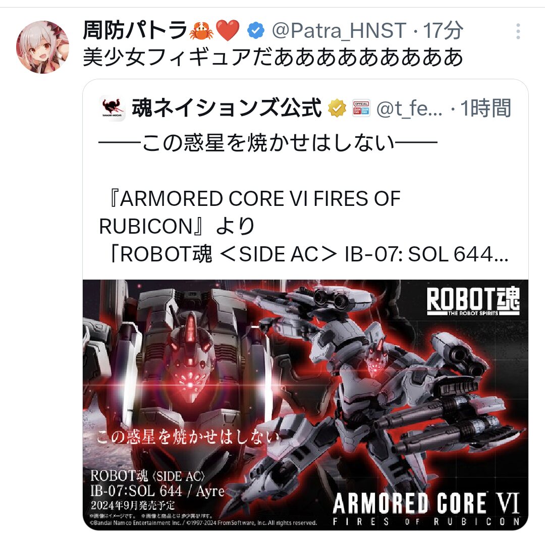Open the Tamashii Nations account avatar
The image size is (545, 540).
coord(112,109)
